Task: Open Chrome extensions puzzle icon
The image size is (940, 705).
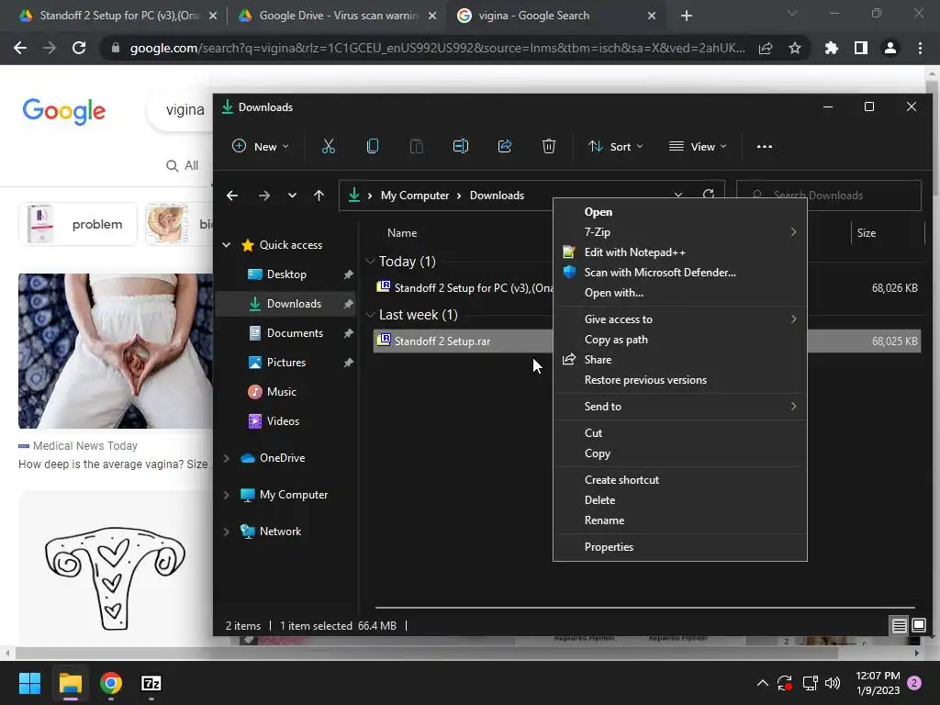Action: tap(832, 48)
